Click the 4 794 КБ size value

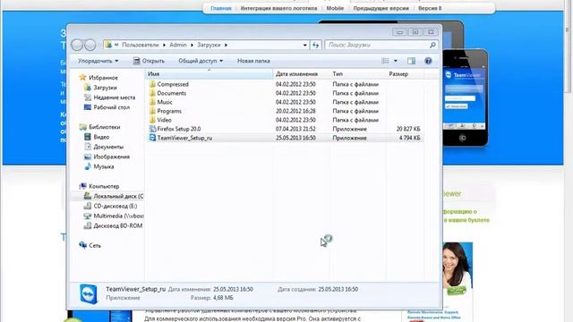[x=410, y=138]
